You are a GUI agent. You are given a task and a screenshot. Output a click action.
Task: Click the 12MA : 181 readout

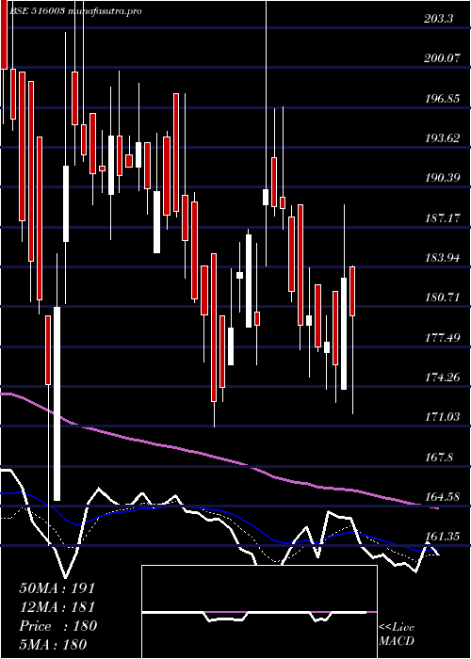coord(57,607)
